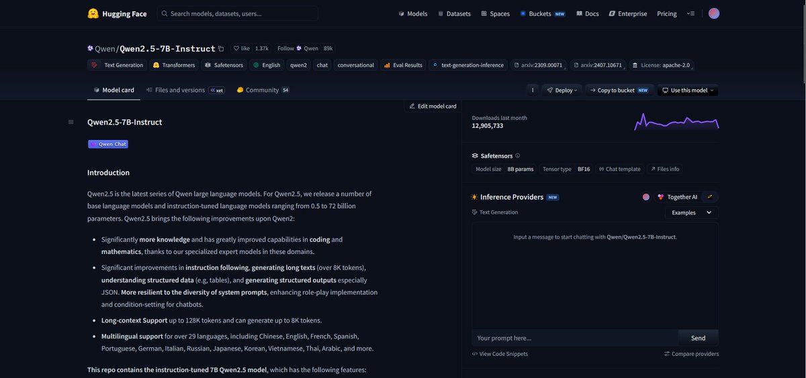The width and height of the screenshot is (806, 378).
Task: Open Compare providers
Action: click(691, 354)
